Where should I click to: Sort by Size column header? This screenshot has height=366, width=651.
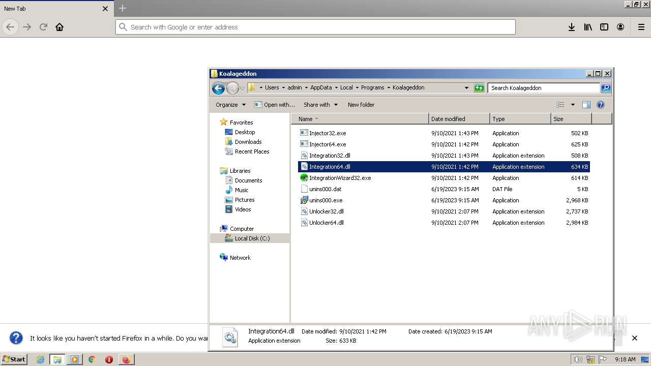571,119
